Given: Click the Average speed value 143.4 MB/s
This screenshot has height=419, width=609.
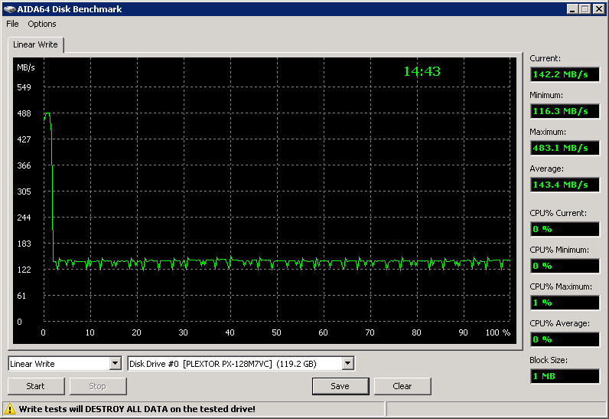Looking at the screenshot, I should point(565,185).
